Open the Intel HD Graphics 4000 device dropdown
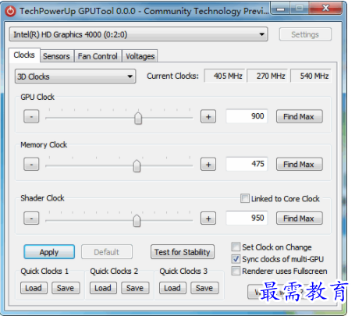The image size is (355, 316). pyautogui.click(x=138, y=34)
